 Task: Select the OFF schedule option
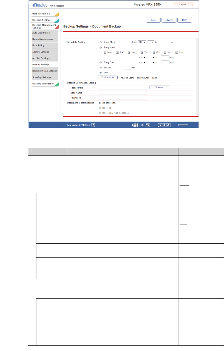pyautogui.click(x=101, y=73)
